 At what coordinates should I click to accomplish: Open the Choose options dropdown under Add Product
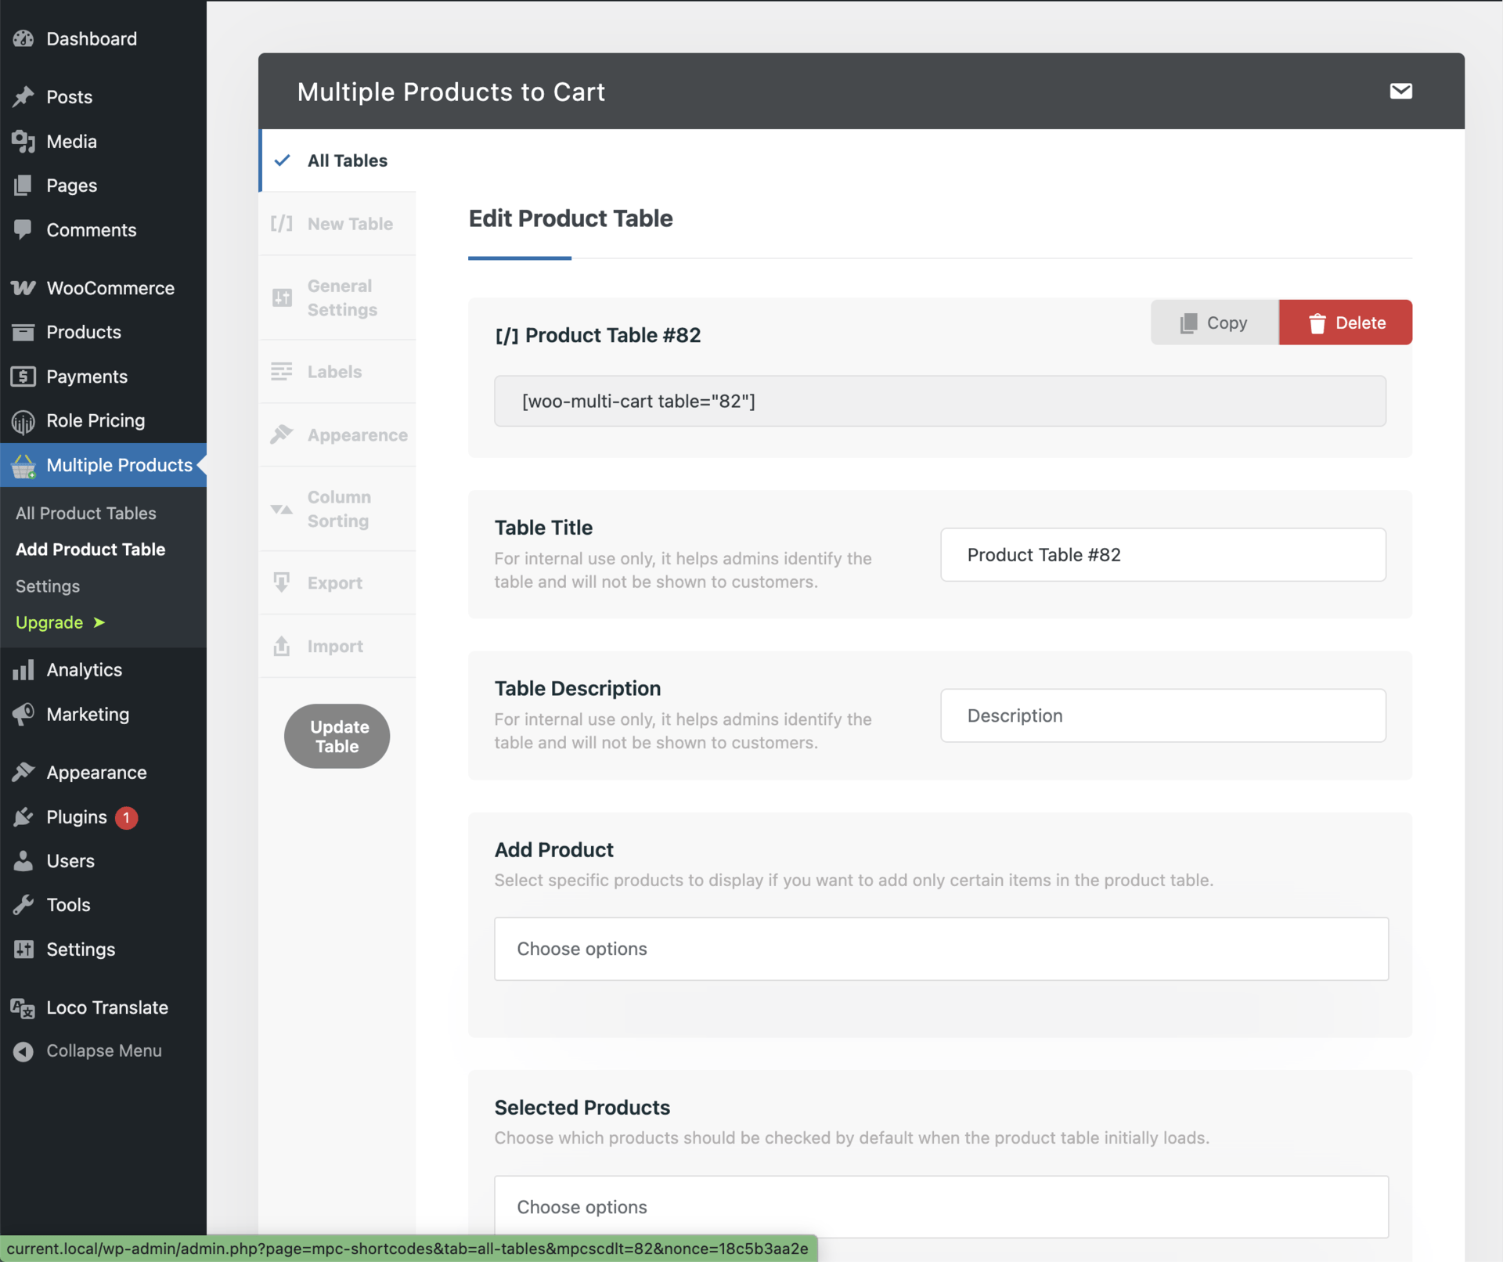pyautogui.click(x=940, y=949)
